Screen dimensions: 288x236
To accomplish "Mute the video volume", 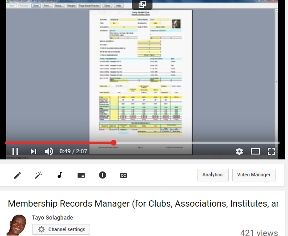I will (x=49, y=151).
